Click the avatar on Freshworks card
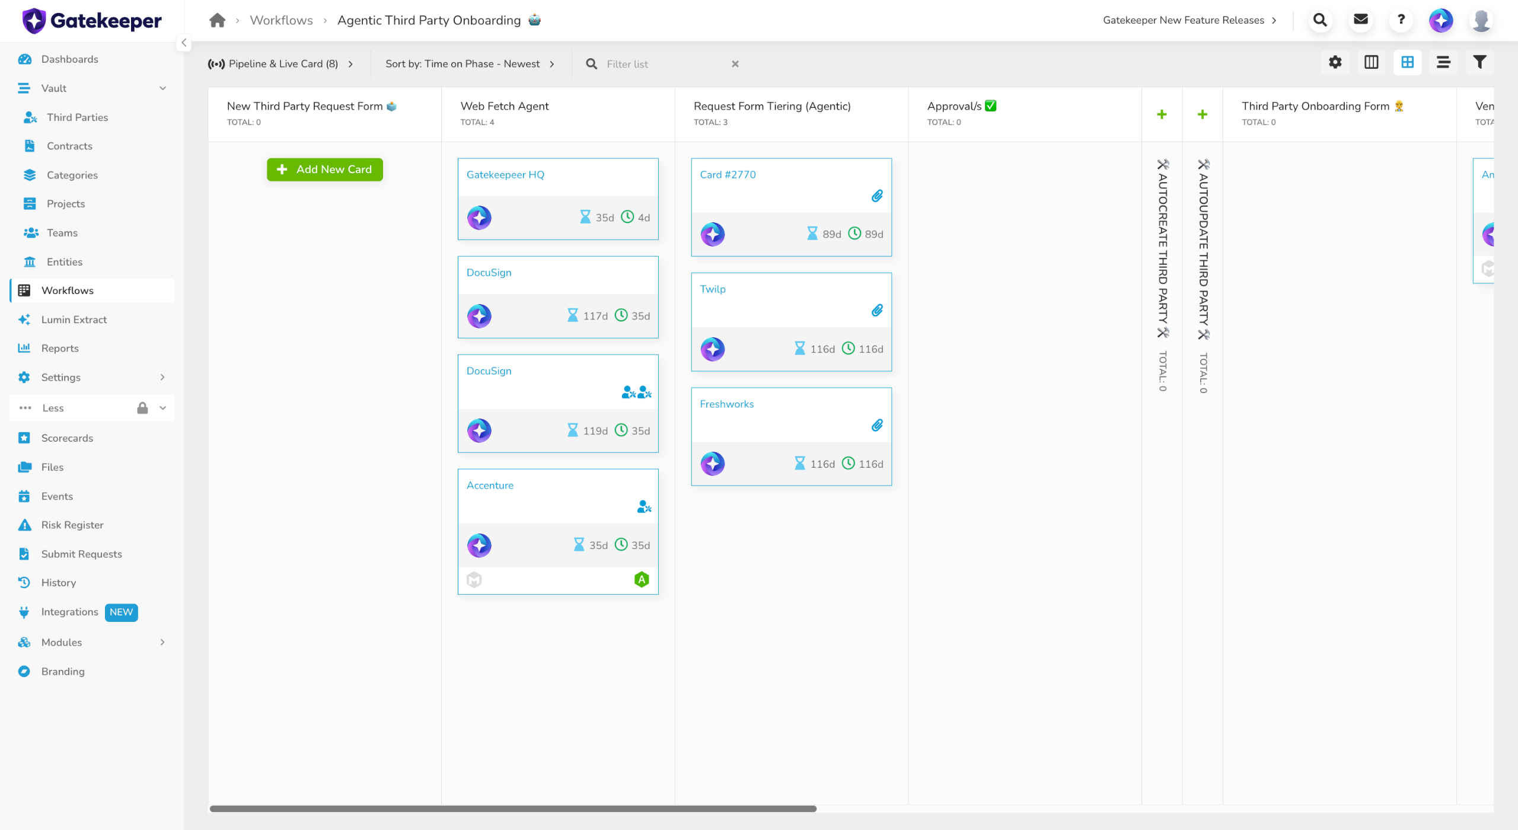Viewport: 1518px width, 830px height. pyautogui.click(x=713, y=464)
